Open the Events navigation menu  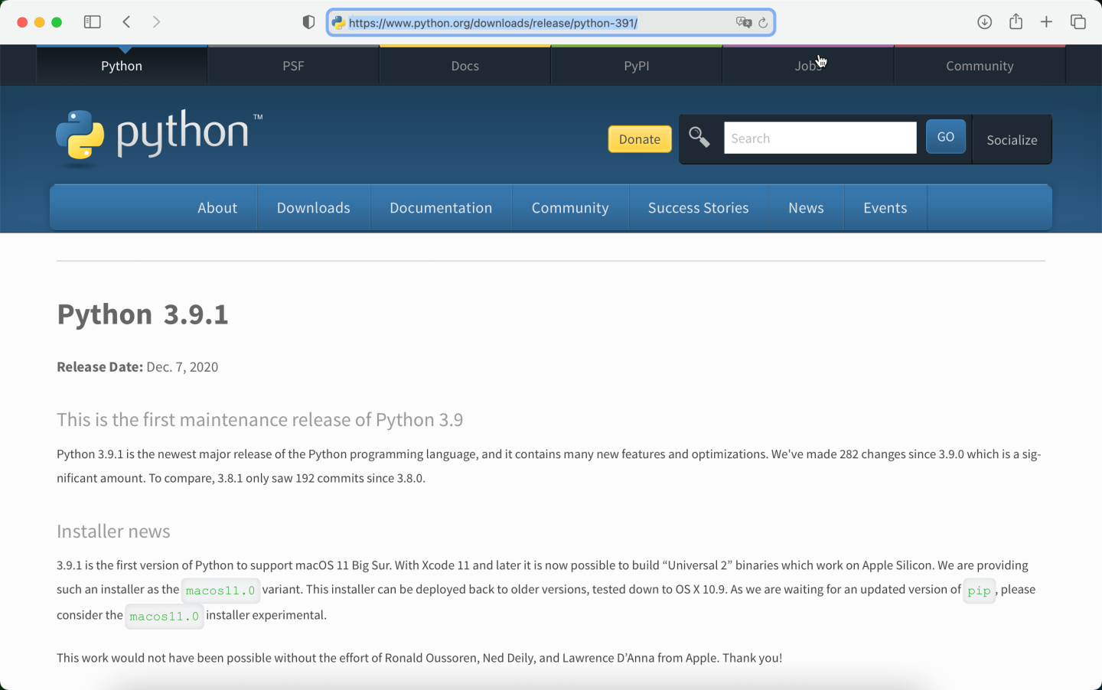(885, 208)
